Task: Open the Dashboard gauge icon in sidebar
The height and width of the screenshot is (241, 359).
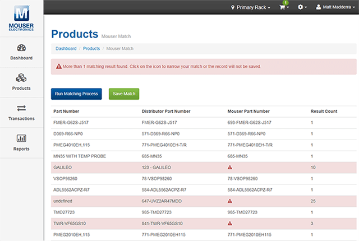Action: pyautogui.click(x=21, y=48)
